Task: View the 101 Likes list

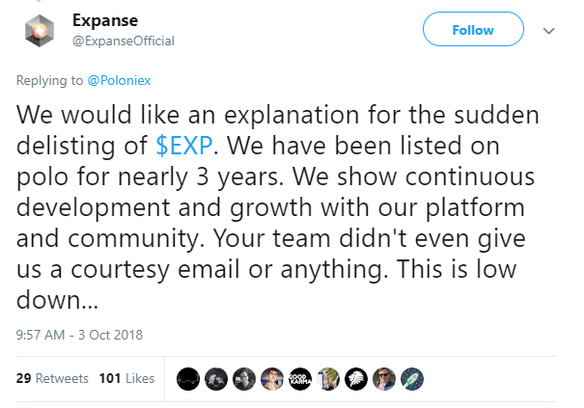Action: 126,378
